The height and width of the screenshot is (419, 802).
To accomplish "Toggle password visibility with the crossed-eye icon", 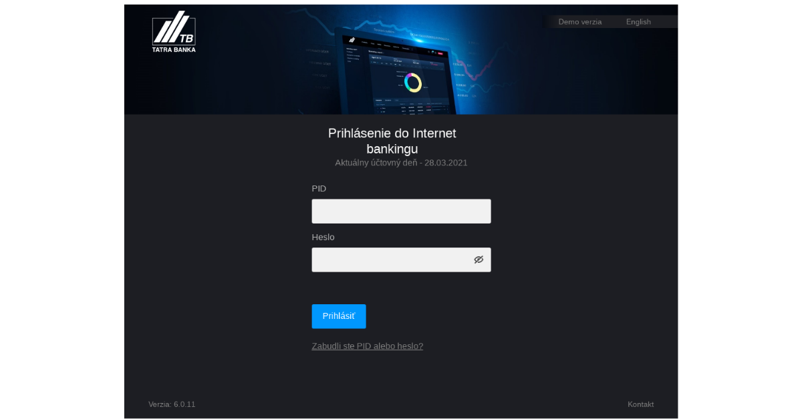I will pyautogui.click(x=479, y=260).
